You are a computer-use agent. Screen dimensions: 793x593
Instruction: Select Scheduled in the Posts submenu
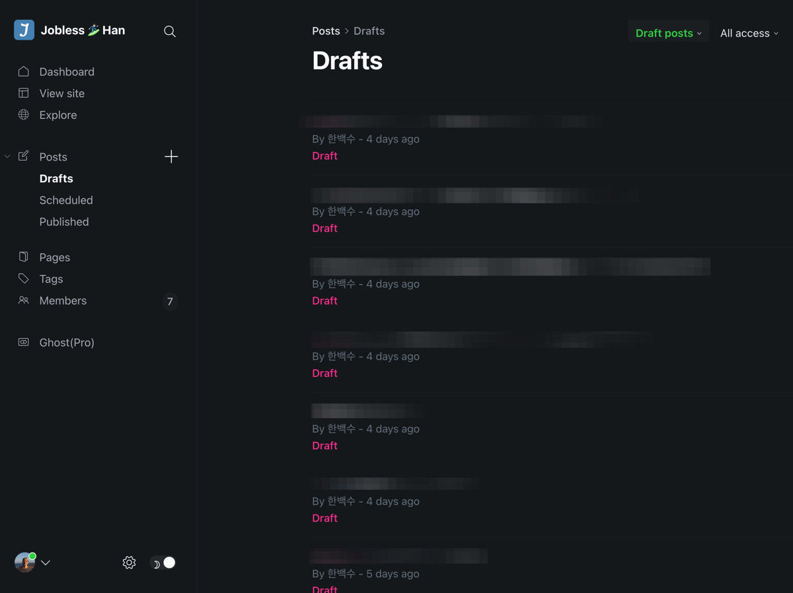click(x=66, y=200)
